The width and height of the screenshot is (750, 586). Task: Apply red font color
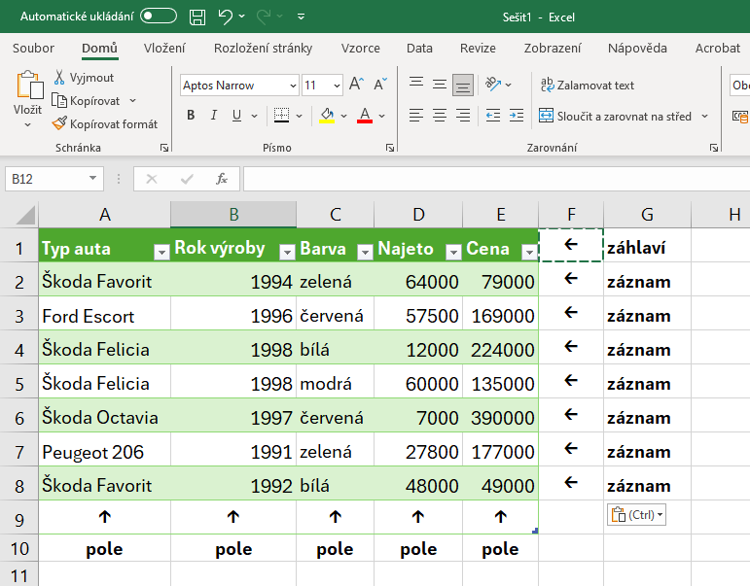point(365,116)
